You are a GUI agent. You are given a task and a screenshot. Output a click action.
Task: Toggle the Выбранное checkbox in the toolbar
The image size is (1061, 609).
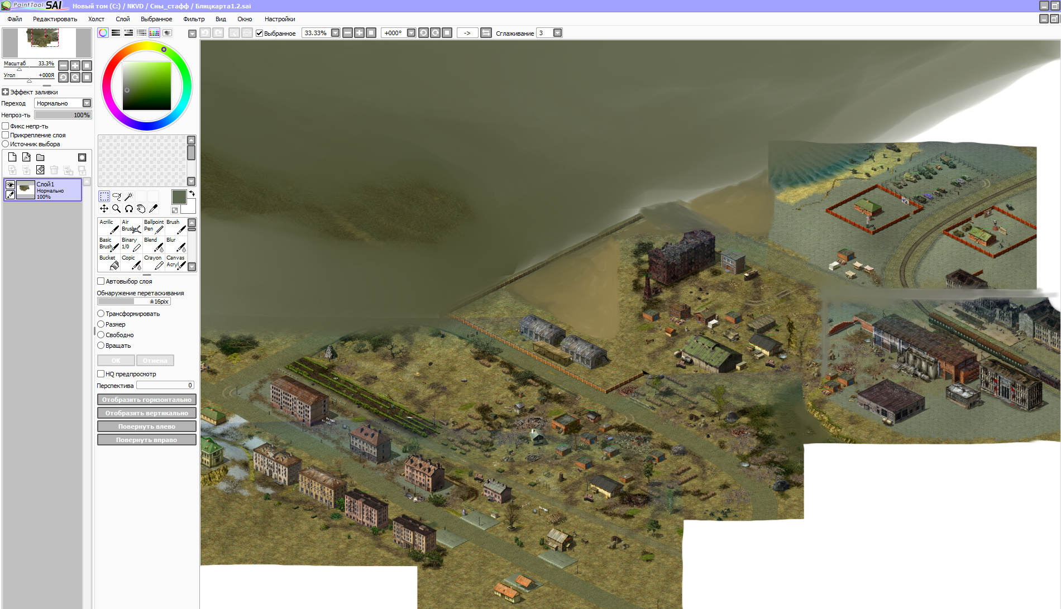pos(259,33)
